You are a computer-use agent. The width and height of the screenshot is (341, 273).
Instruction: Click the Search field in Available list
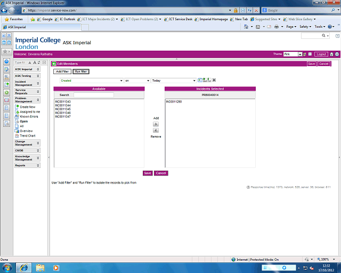(x=93, y=95)
